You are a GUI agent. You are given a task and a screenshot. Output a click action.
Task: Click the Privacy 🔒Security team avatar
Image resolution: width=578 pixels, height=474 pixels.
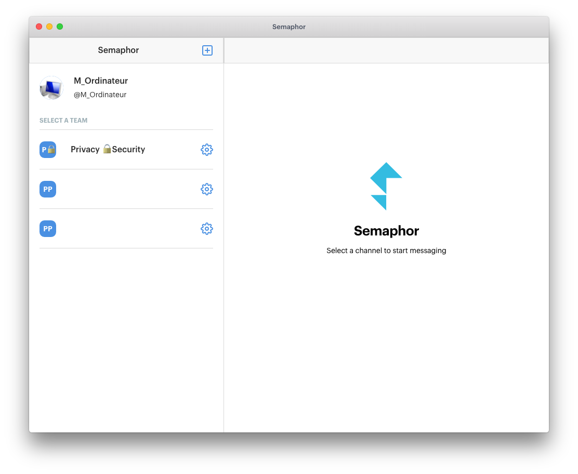click(47, 149)
